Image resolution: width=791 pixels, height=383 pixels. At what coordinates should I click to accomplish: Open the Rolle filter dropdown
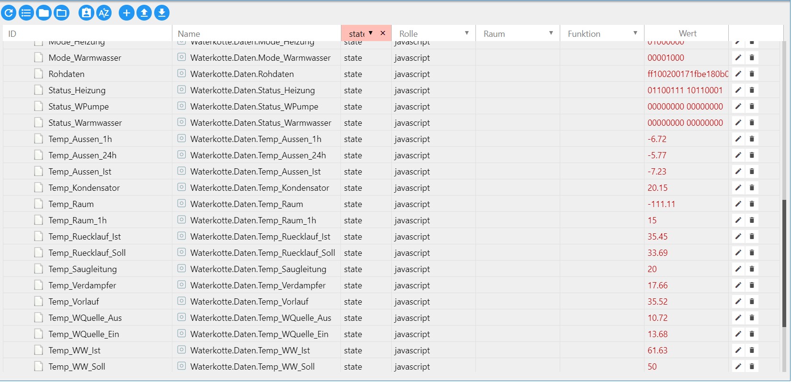click(x=467, y=33)
